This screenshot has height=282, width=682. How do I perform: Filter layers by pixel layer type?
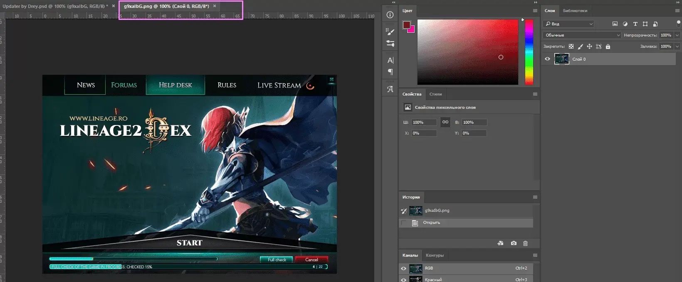[x=615, y=24]
